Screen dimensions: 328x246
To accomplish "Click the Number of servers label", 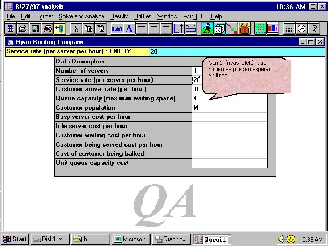I will pos(123,71).
